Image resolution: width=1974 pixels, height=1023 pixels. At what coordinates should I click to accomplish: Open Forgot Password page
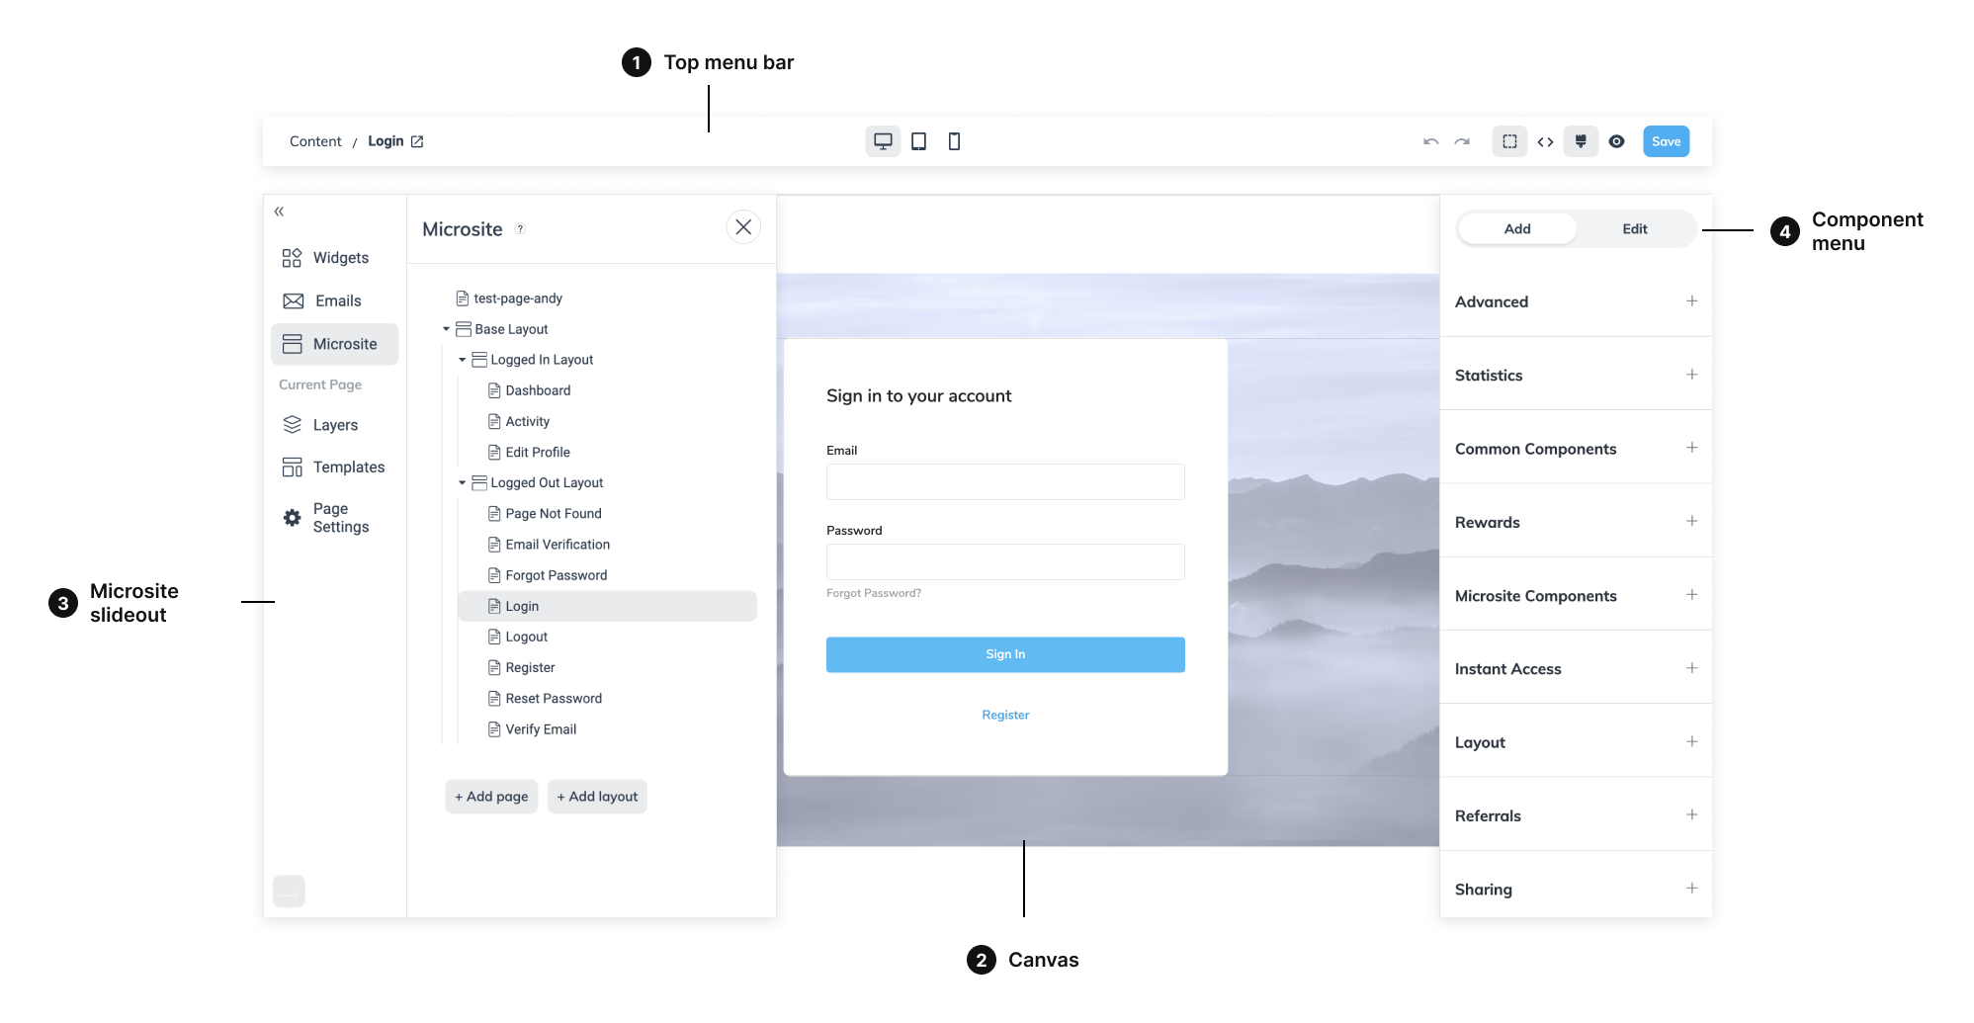pyautogui.click(x=548, y=575)
